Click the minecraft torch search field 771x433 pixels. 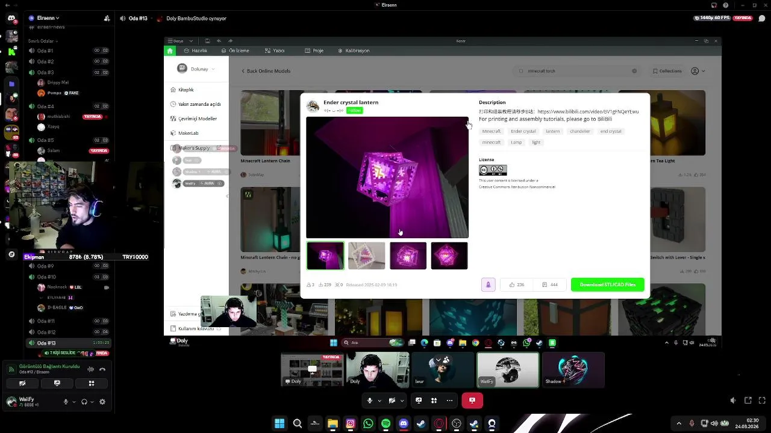coord(577,71)
